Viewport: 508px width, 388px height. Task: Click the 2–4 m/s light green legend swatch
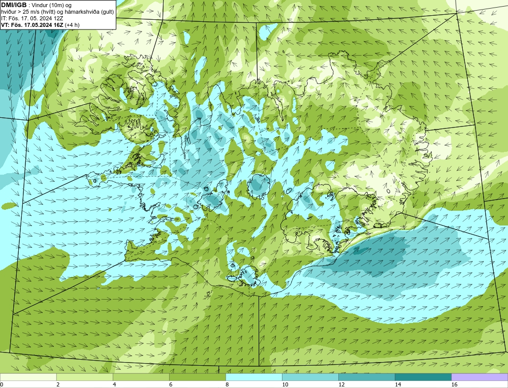(x=85, y=377)
